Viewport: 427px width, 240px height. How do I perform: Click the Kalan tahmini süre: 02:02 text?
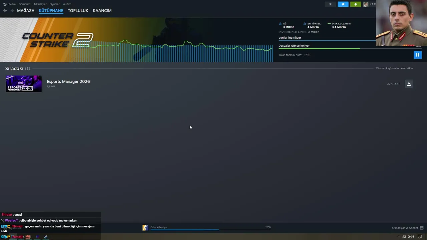click(294, 55)
